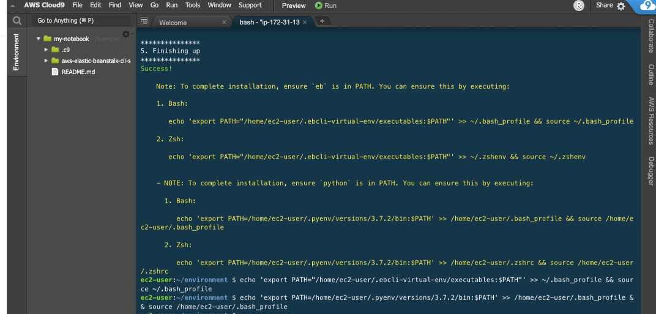Open the Go menu
The width and height of the screenshot is (656, 314).
[154, 6]
